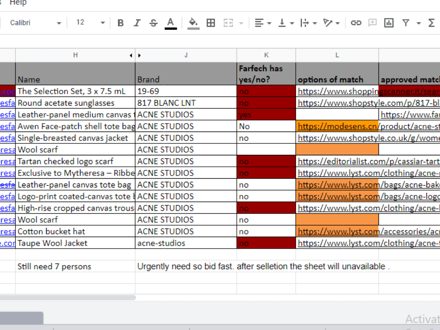This screenshot has width=440, height=330.
Task: Expand text wrapping dropdown arrow
Action: tap(315, 23)
